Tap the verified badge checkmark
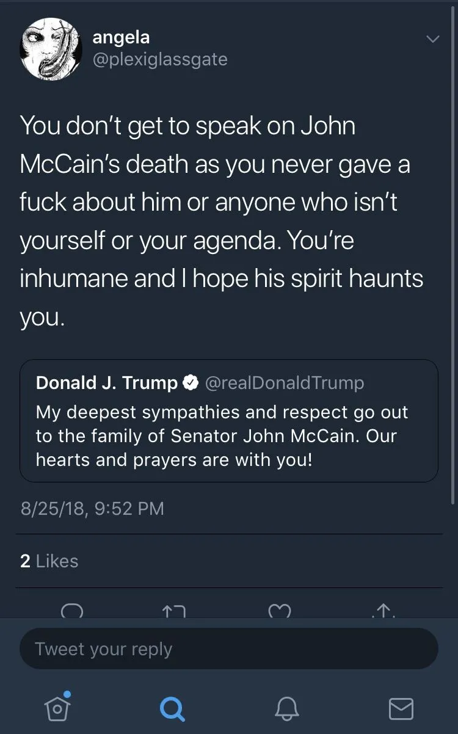The width and height of the screenshot is (458, 734). pos(191,383)
